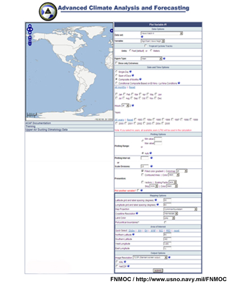
Task: Open help icon next to Hours dropdown
Action: 133,106
